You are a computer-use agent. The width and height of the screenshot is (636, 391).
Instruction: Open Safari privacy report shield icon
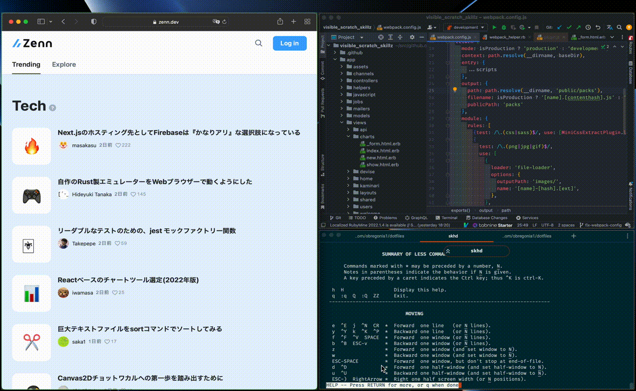(x=94, y=22)
